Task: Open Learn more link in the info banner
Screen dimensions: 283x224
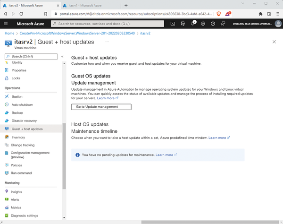Action: tap(166, 155)
